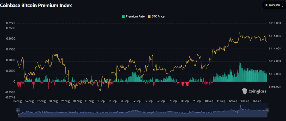Click the 7 Sep date label
Screen dimensions: 286x121
point(173,101)
